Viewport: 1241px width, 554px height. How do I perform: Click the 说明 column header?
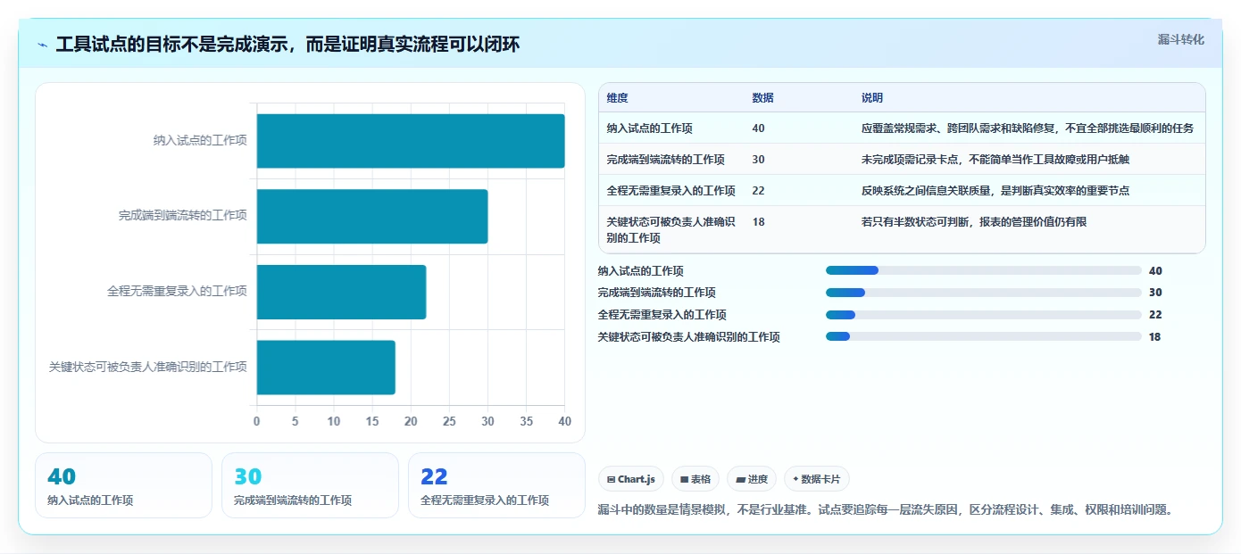[872, 98]
